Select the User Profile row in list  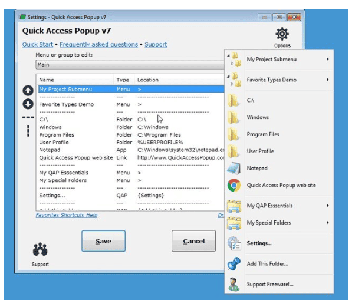coord(131,143)
